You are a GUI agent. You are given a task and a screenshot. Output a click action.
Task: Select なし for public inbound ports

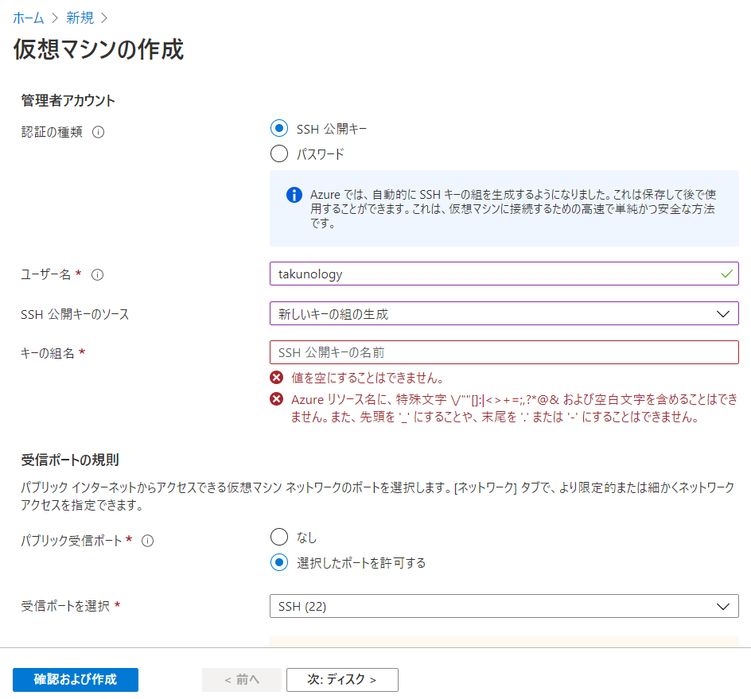[x=279, y=537]
